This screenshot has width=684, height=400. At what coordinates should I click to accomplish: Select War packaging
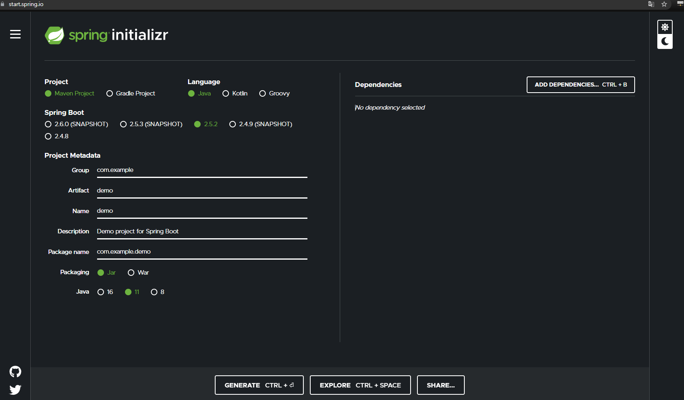click(138, 273)
